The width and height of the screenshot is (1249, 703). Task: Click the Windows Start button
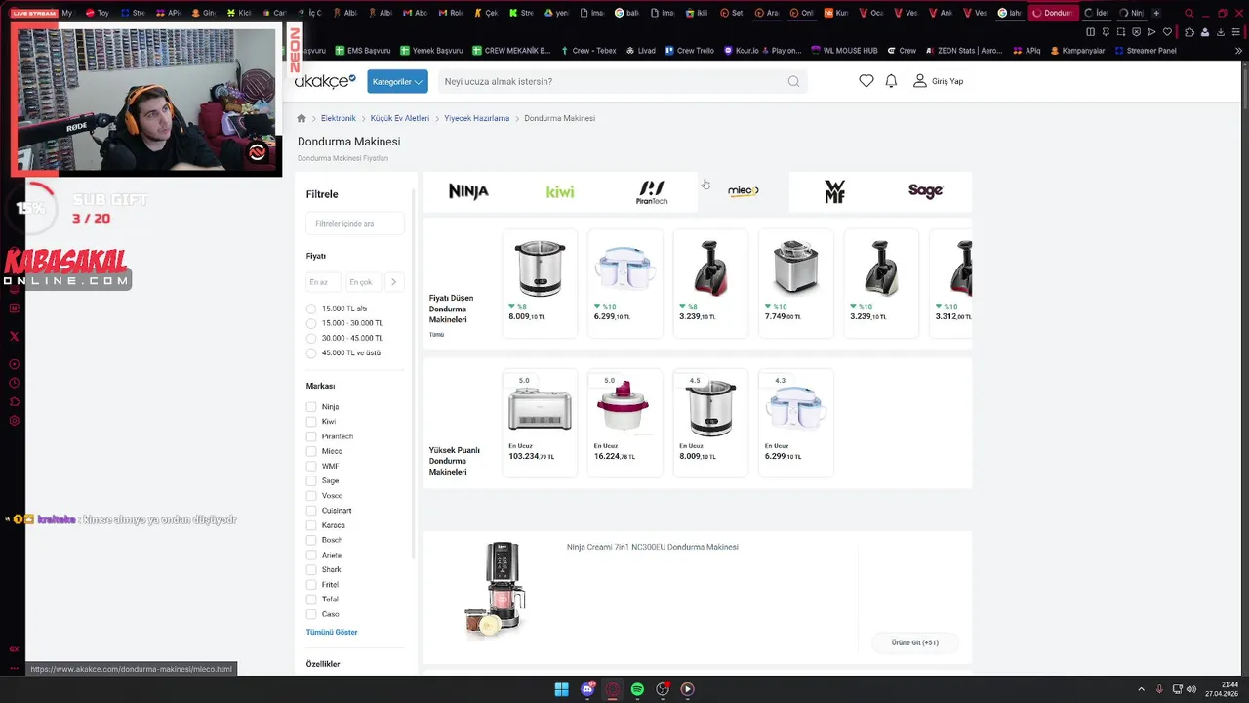(x=562, y=689)
